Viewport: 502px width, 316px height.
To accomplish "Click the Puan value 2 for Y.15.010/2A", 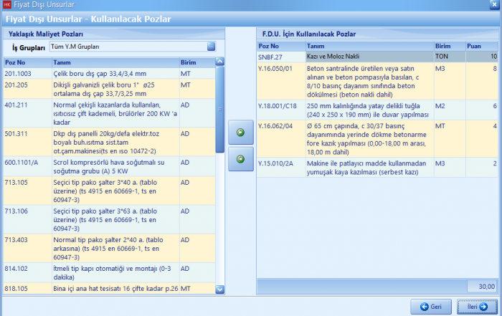I will (493, 163).
